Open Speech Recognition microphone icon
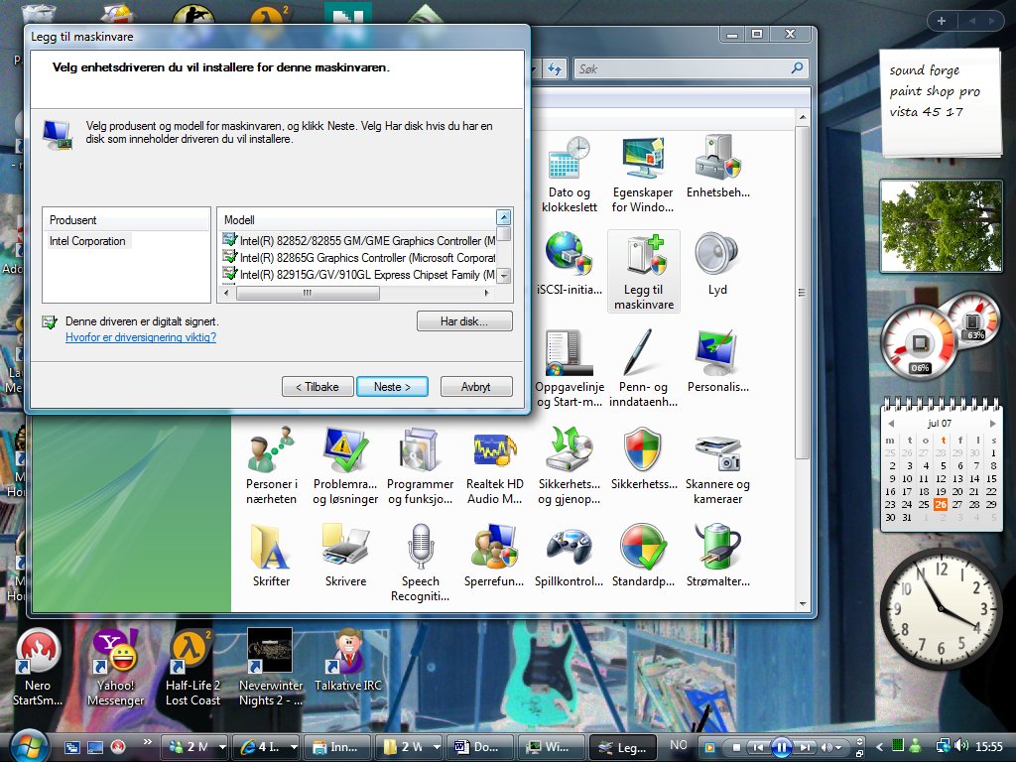This screenshot has height=762, width=1016. click(420, 563)
